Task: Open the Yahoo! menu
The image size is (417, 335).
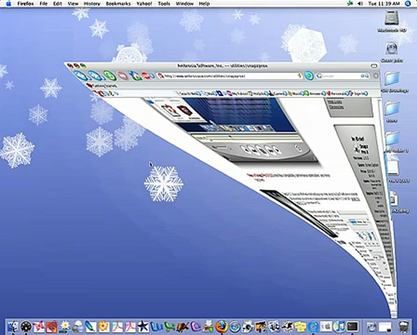Action: 144,4
